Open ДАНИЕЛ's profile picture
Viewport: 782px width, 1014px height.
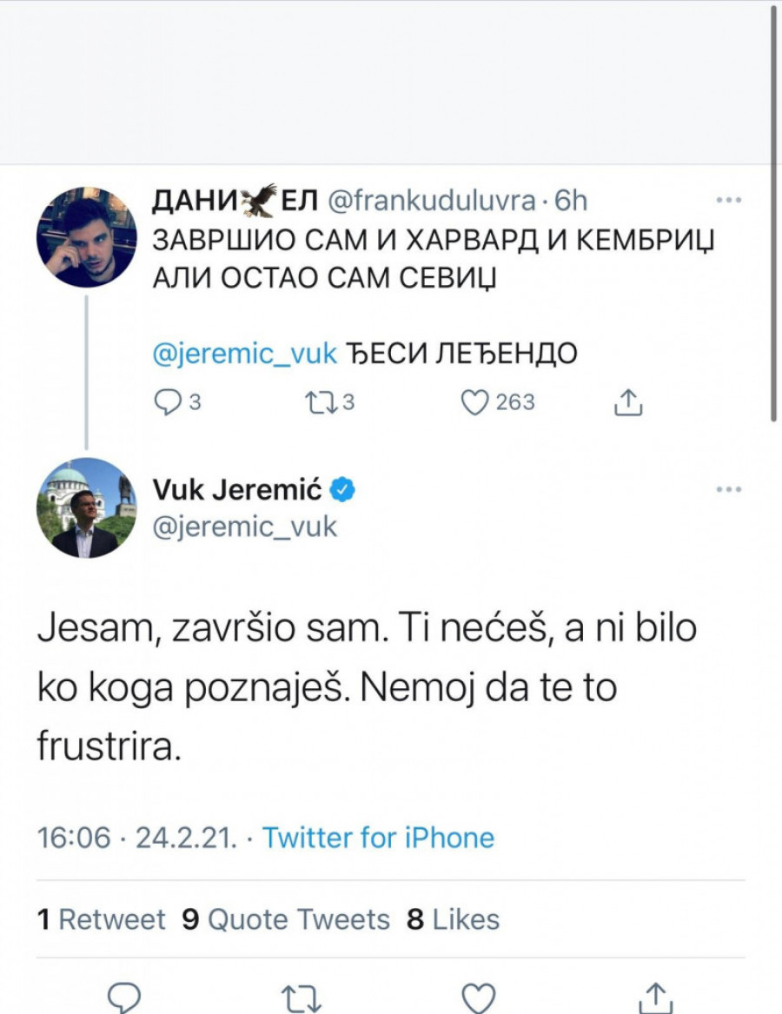[x=86, y=236]
